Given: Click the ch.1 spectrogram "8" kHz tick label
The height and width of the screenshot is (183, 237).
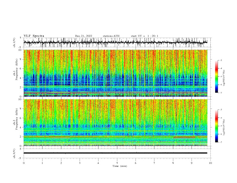Looking at the screenshot, I should [x=21, y=59].
